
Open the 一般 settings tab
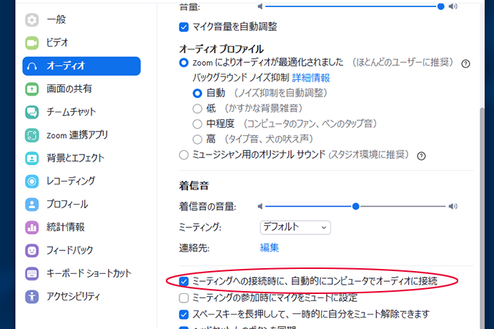point(81,20)
